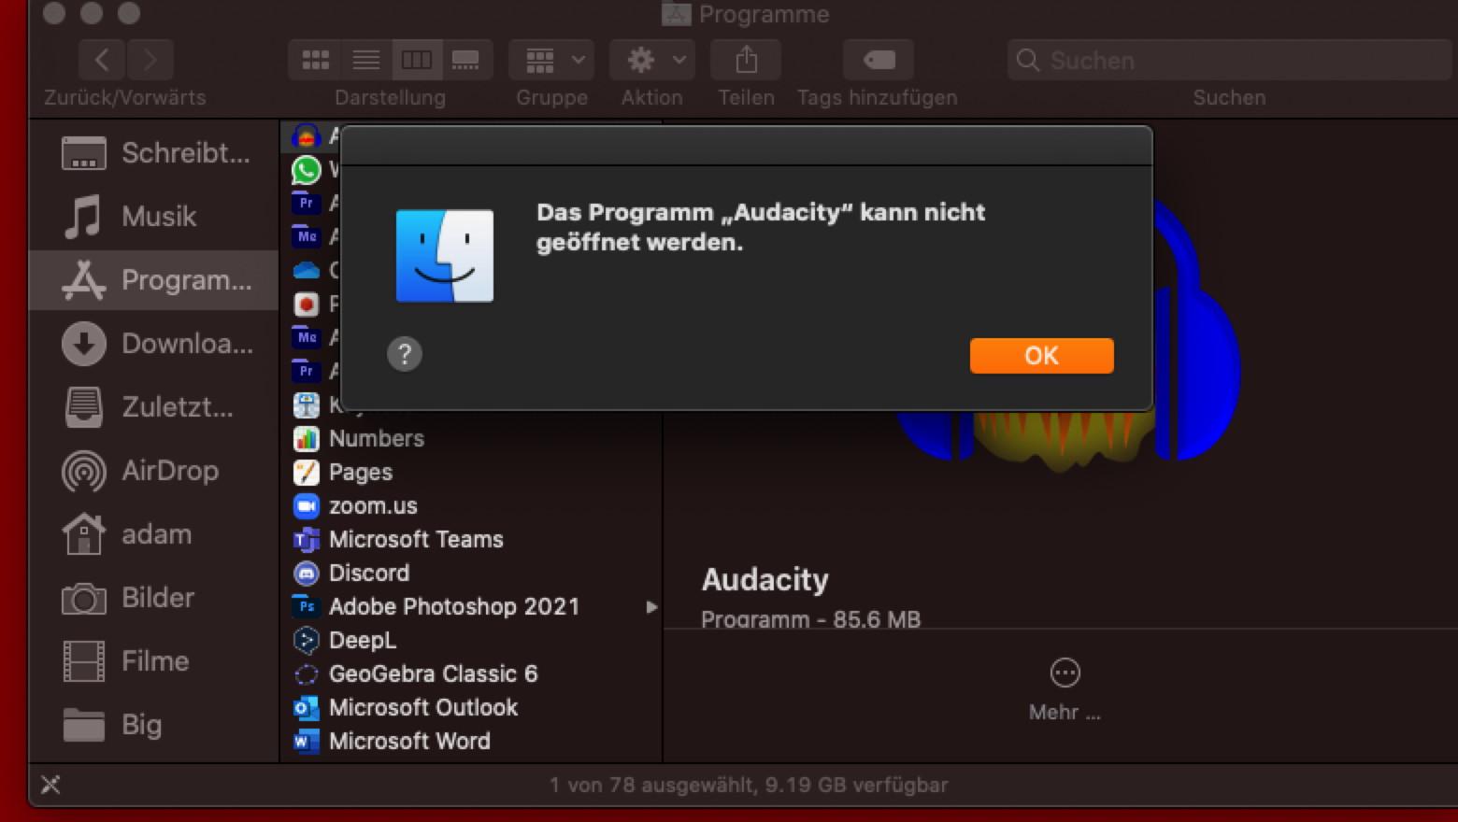Click the Teilen share button

pyautogui.click(x=746, y=61)
